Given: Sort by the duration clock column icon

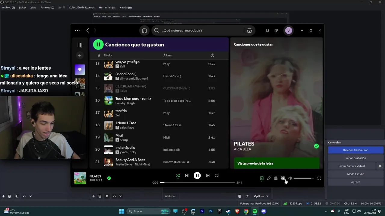Looking at the screenshot, I should coord(212,55).
